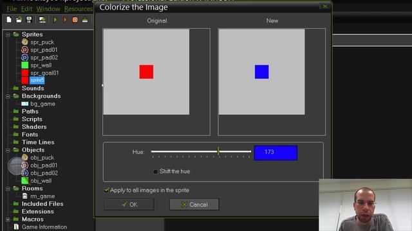Image resolution: width=412 pixels, height=231 pixels.
Task: Collapse the Backgrounds folder tree node
Action: [8, 96]
